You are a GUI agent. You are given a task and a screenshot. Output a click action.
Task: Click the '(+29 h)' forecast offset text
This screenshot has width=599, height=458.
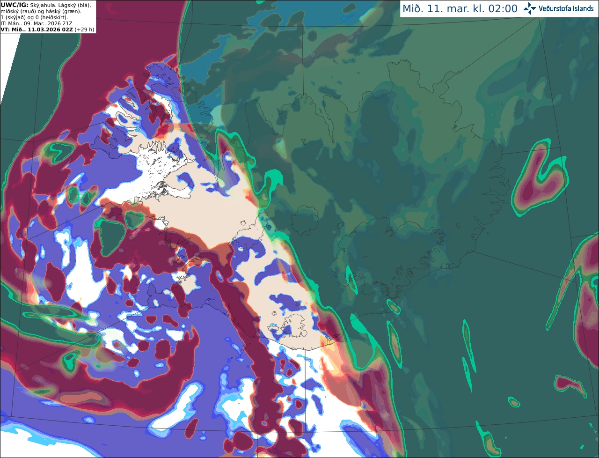coord(84,30)
